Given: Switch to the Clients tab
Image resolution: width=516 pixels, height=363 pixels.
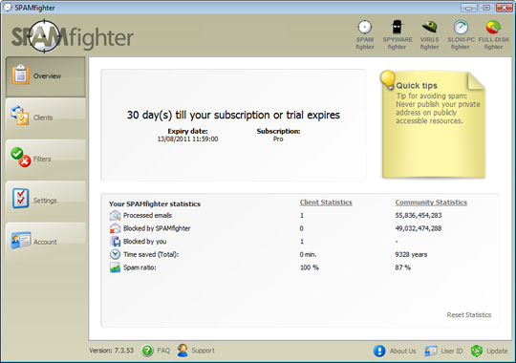Looking at the screenshot, I should (46, 117).
